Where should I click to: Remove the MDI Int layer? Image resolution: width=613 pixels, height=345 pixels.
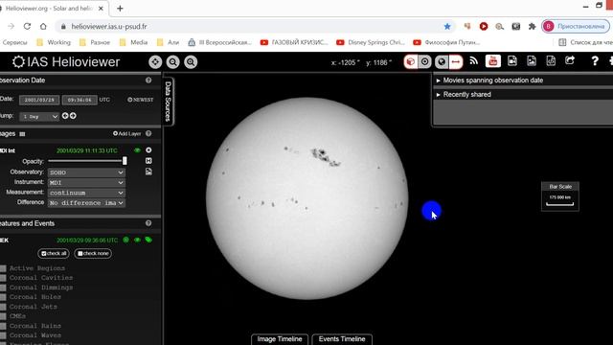point(148,150)
